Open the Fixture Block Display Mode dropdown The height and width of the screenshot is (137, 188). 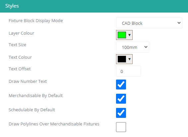click(149, 23)
